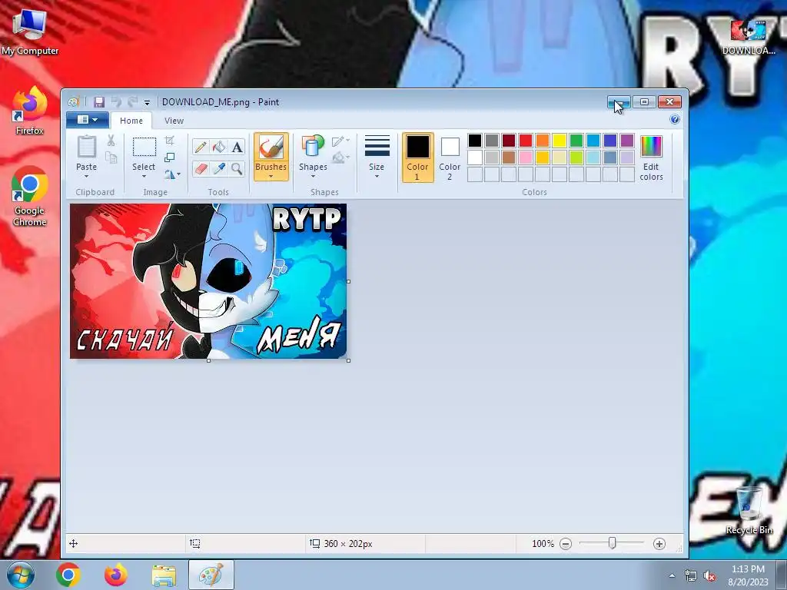Click the Paint taskbar button
This screenshot has height=590, width=787.
coord(211,575)
